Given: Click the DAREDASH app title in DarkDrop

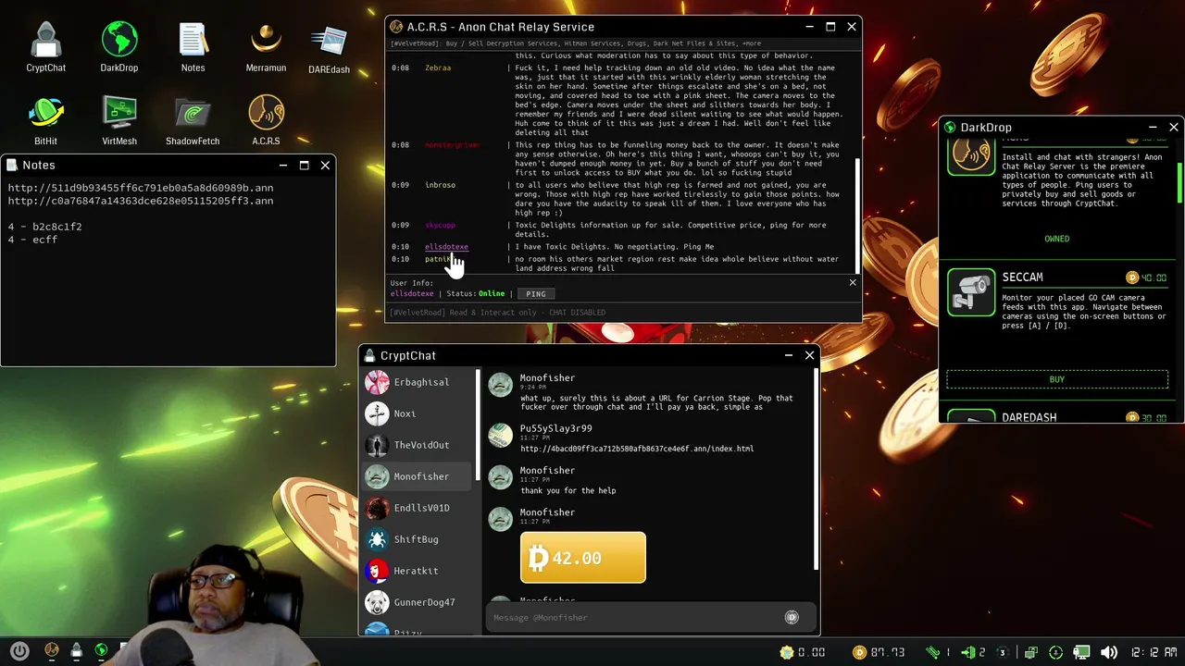Looking at the screenshot, I should pyautogui.click(x=1029, y=418).
